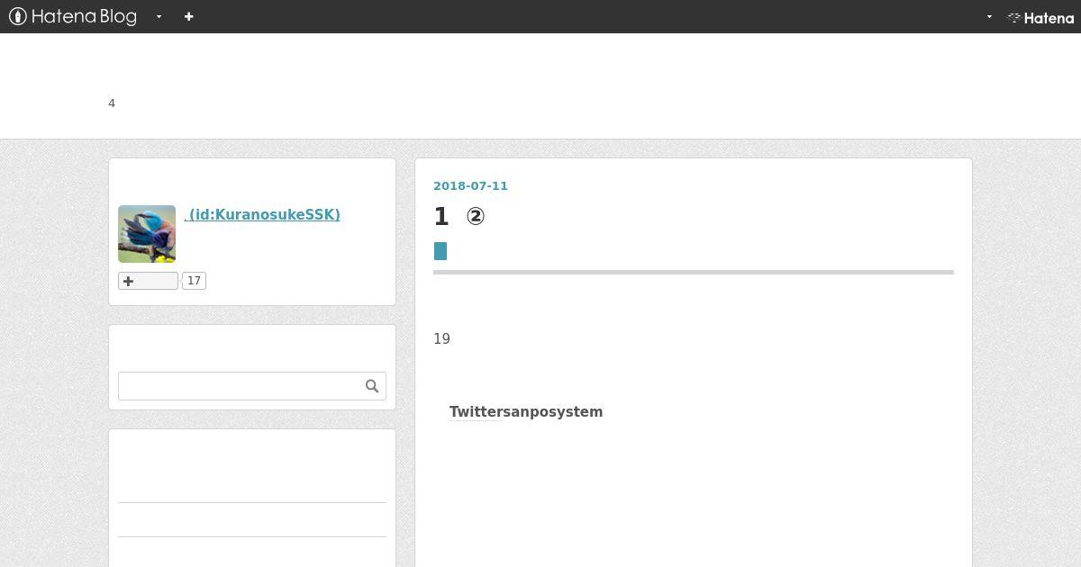Open the dropdown arrow next to Hatena logo
Viewport: 1081px width, 567px height.
click(989, 16)
